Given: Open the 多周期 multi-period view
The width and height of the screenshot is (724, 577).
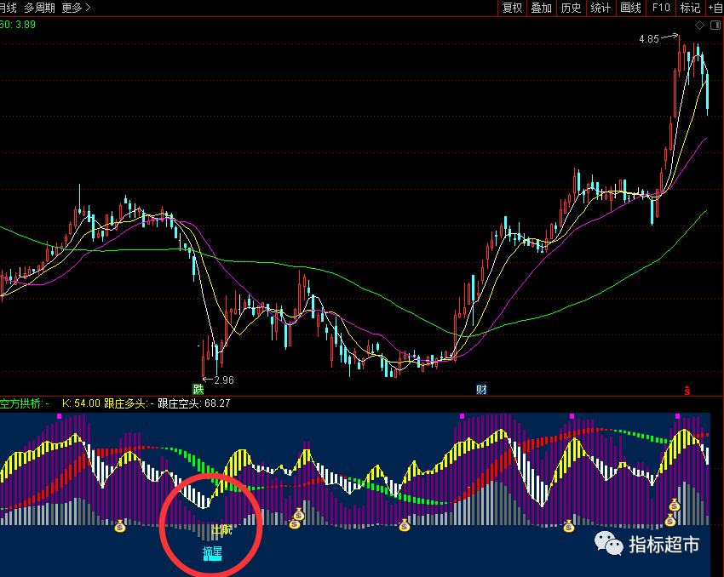Looking at the screenshot, I should tap(39, 8).
